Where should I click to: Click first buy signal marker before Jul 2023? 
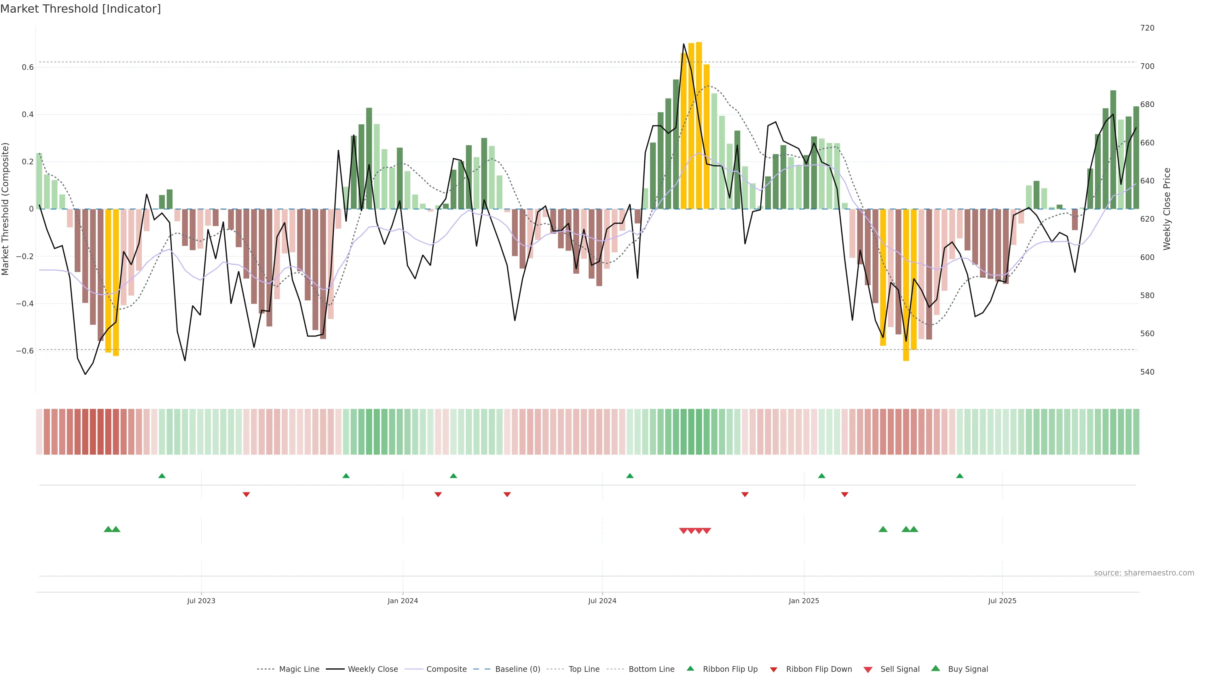(108, 529)
